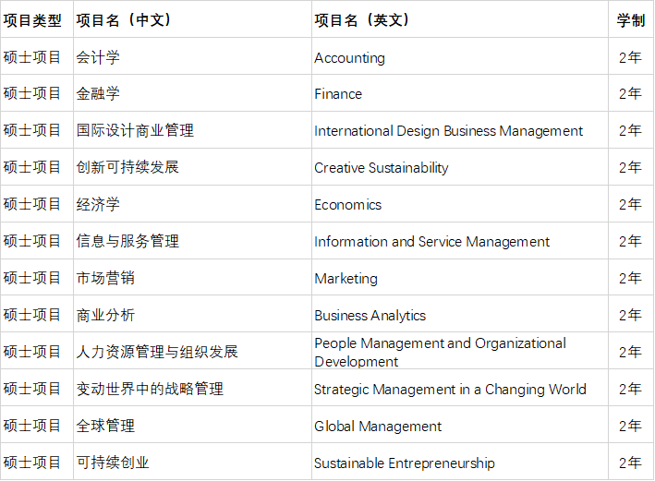Screen dimensions: 655x481
Task: Click the 项目名（中文） column header
Action: 124,19
